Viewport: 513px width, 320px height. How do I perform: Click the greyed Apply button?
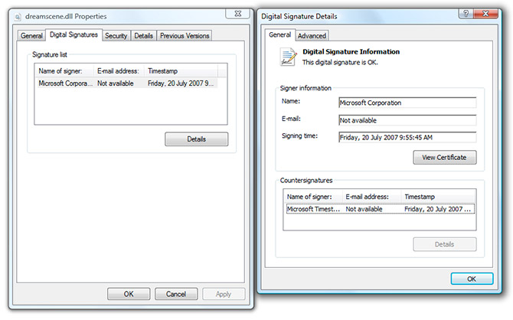point(224,294)
